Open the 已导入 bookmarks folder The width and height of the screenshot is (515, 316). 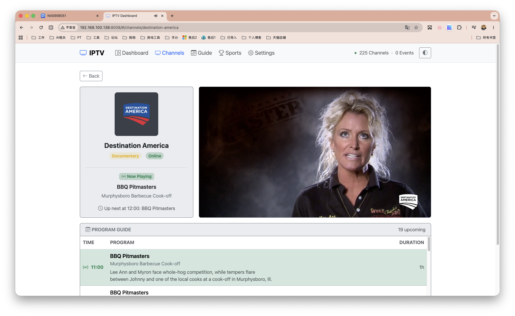(229, 38)
